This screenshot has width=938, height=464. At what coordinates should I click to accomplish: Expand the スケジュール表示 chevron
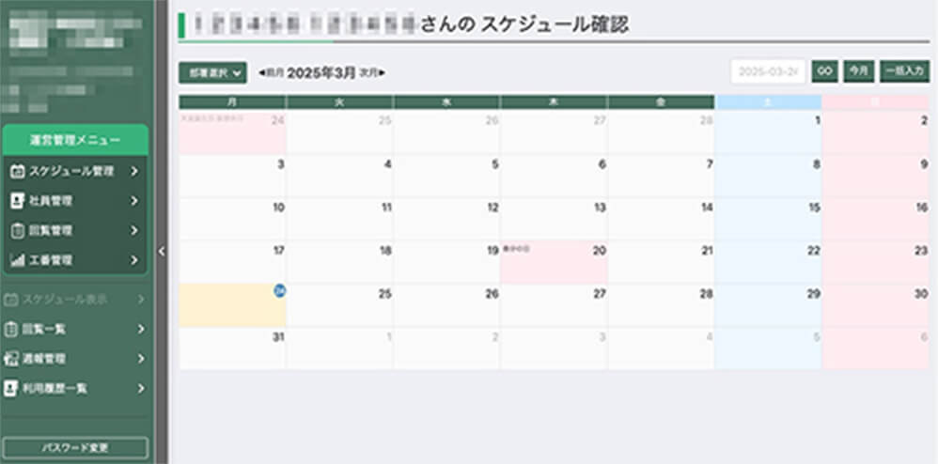click(141, 300)
